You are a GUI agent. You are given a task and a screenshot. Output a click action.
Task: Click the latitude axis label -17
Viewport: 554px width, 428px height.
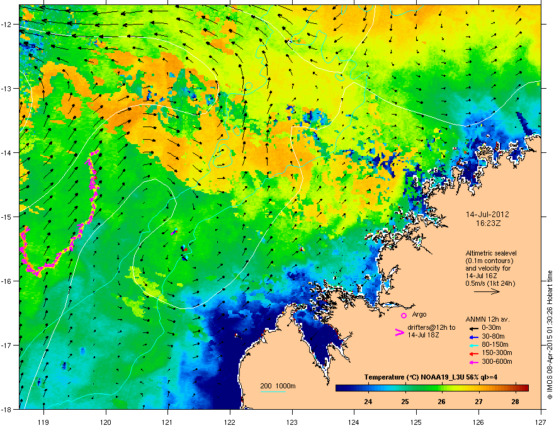tap(7, 345)
